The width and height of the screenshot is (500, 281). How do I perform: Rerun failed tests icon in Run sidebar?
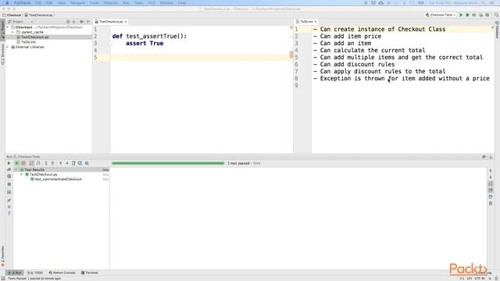click(x=9, y=169)
